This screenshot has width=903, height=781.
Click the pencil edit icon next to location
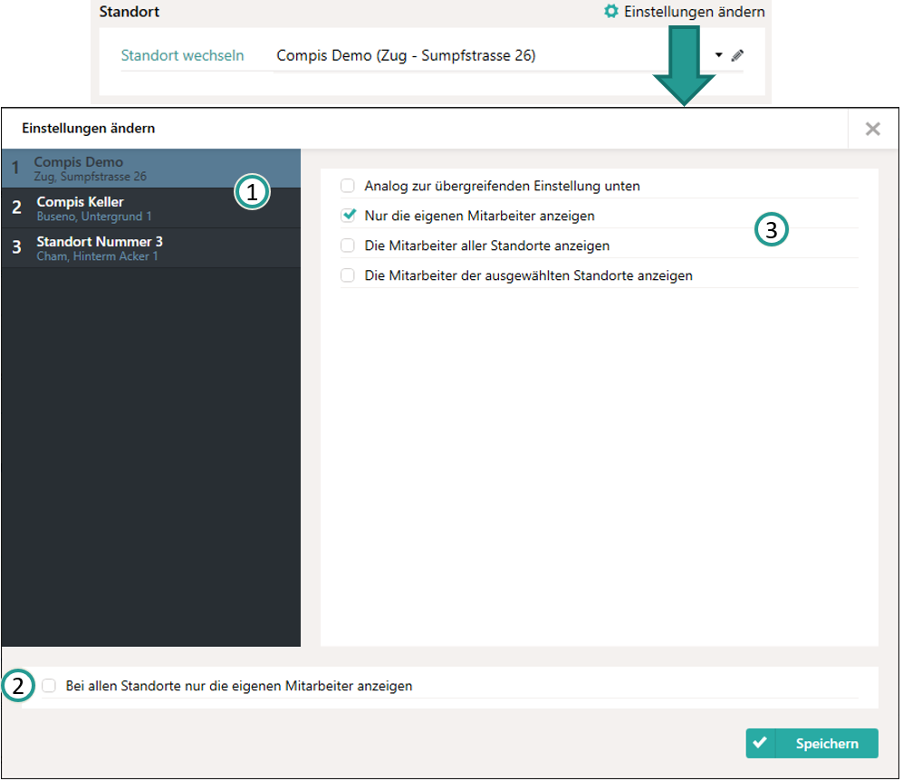tap(737, 55)
